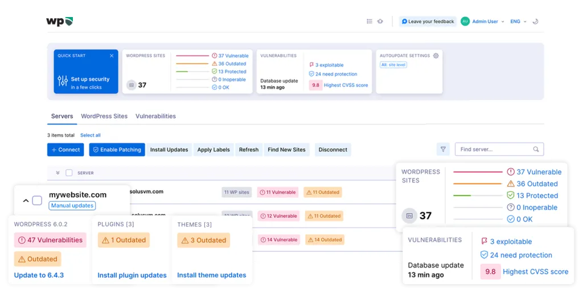Image resolution: width=583 pixels, height=295 pixels.
Task: Click 13 Protected link in top card
Action: point(232,72)
